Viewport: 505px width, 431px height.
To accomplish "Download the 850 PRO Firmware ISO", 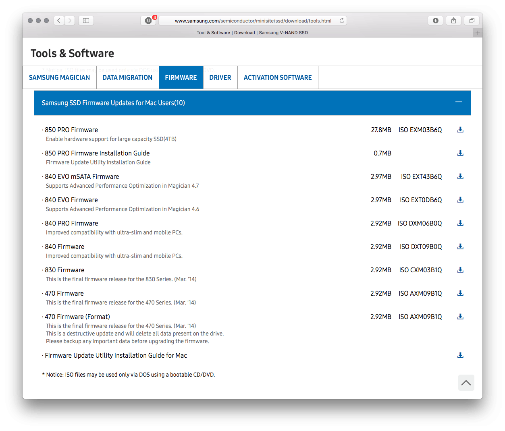I will [x=460, y=130].
